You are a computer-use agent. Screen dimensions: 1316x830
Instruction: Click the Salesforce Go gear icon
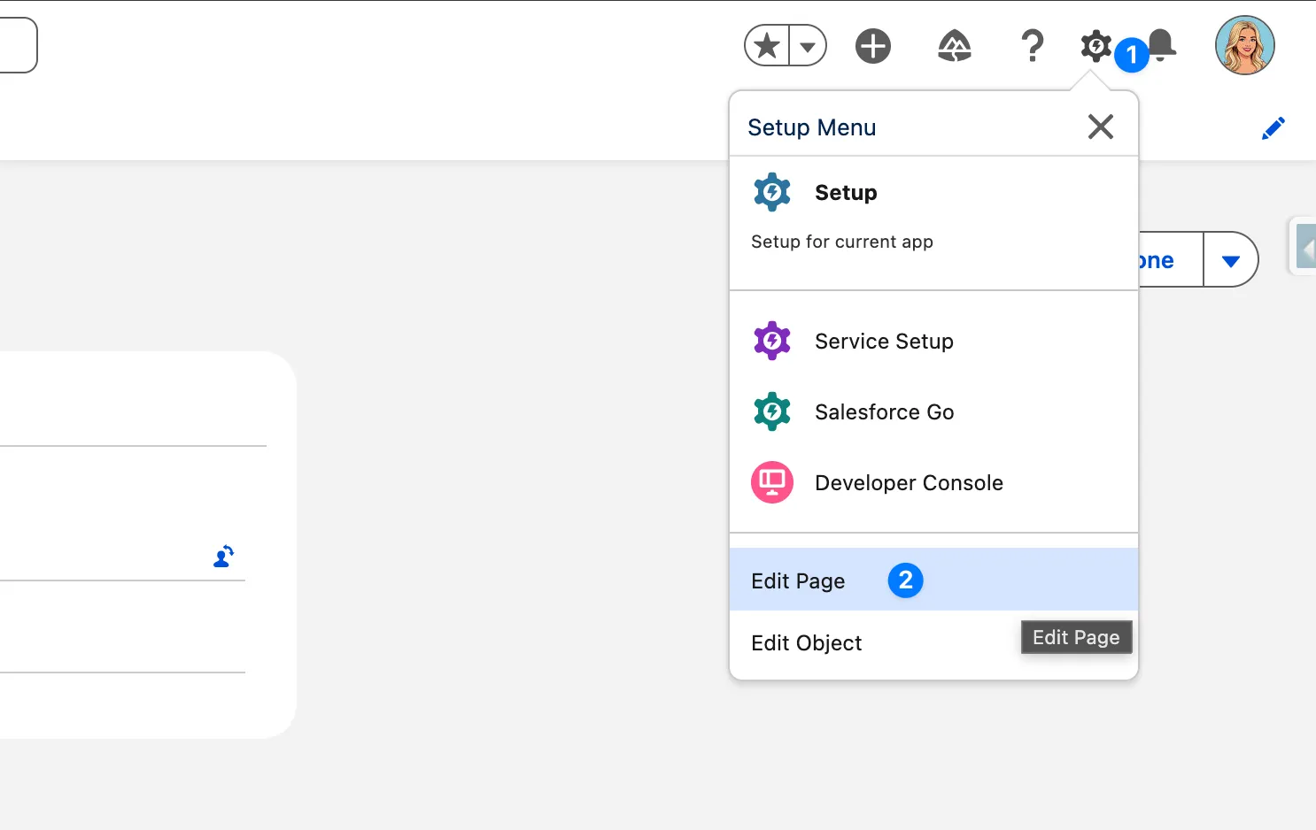click(771, 411)
